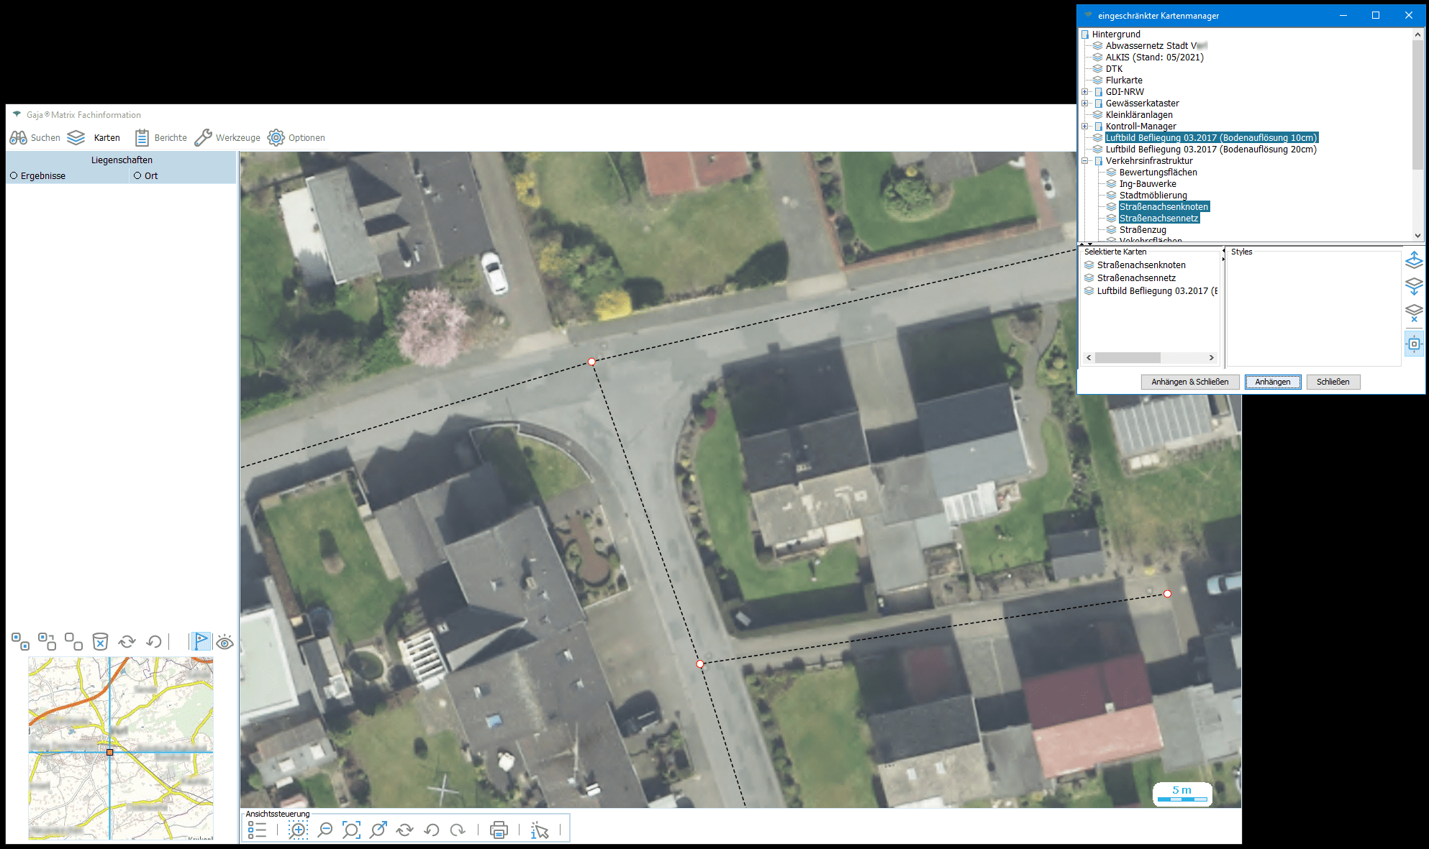
Task: Select the ALKIS (Stand: 05/2021) layer
Action: coord(1154,58)
